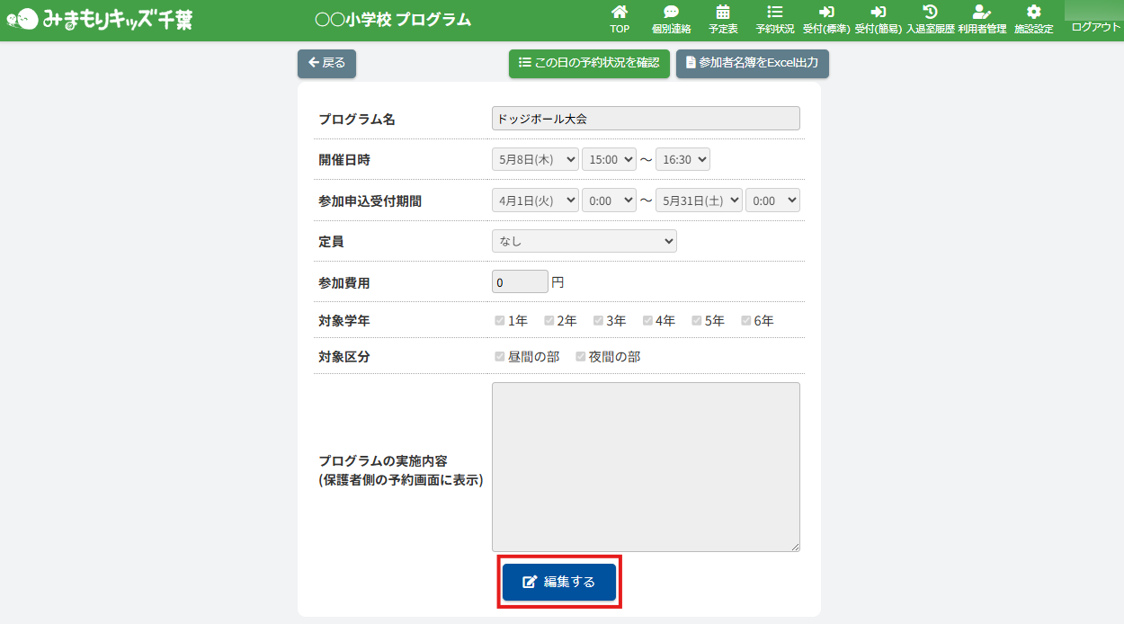
Task: Open 受付(標準) sign-in icon
Action: coord(826,13)
